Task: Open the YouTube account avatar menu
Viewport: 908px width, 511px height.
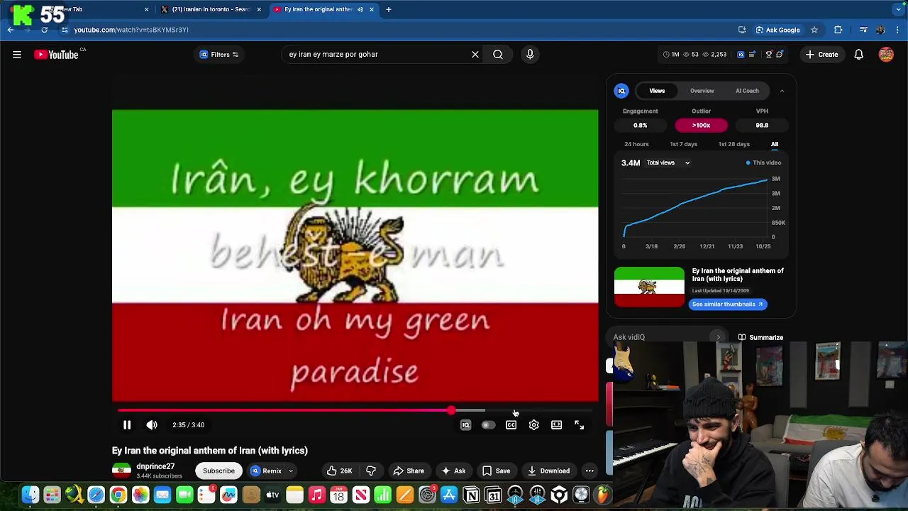Action: (x=886, y=54)
